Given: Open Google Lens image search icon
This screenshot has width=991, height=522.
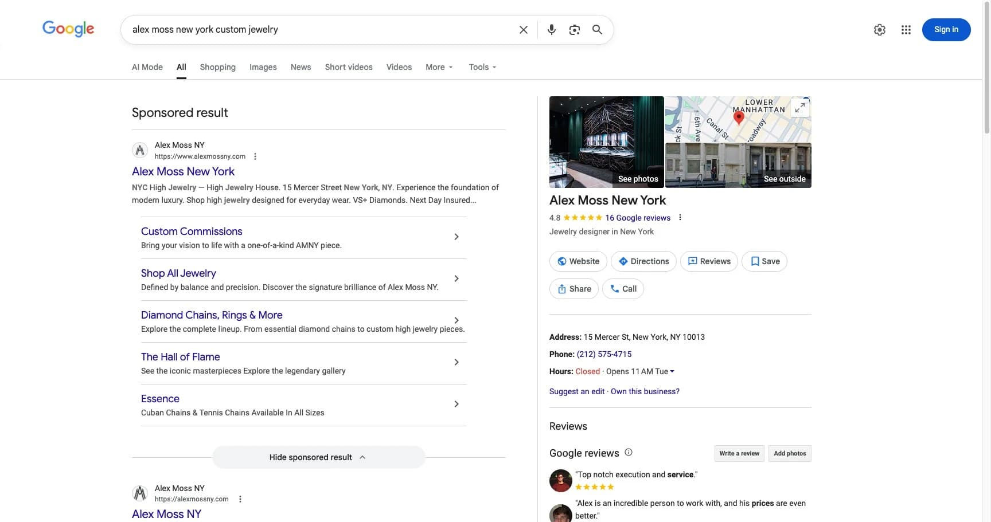Looking at the screenshot, I should [575, 30].
